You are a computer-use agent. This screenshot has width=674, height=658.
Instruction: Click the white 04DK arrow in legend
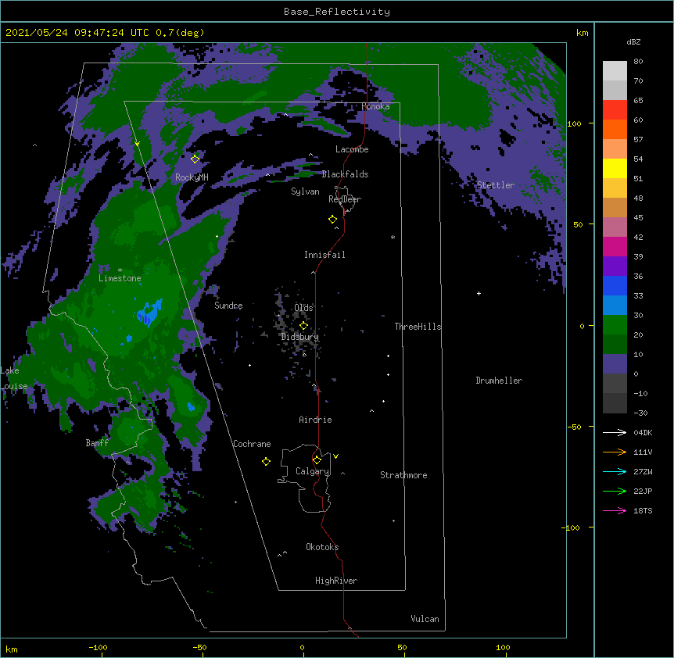(x=615, y=432)
